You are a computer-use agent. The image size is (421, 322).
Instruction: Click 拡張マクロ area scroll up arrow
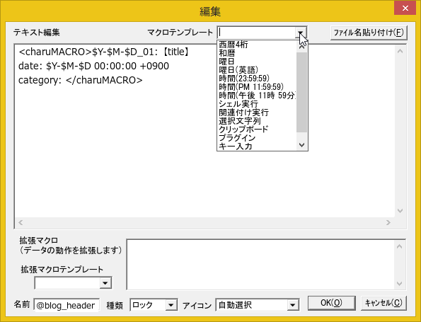(x=399, y=246)
